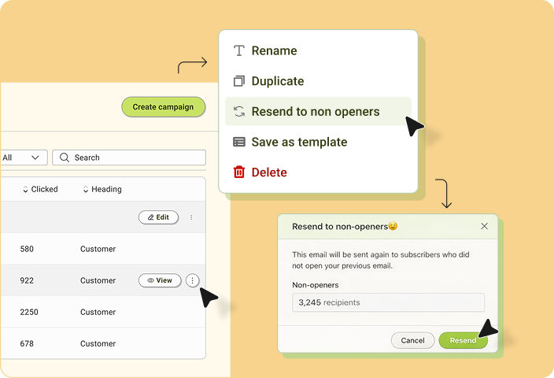554x378 pixels.
Task: Sort by the Heading column
Action: tap(102, 190)
